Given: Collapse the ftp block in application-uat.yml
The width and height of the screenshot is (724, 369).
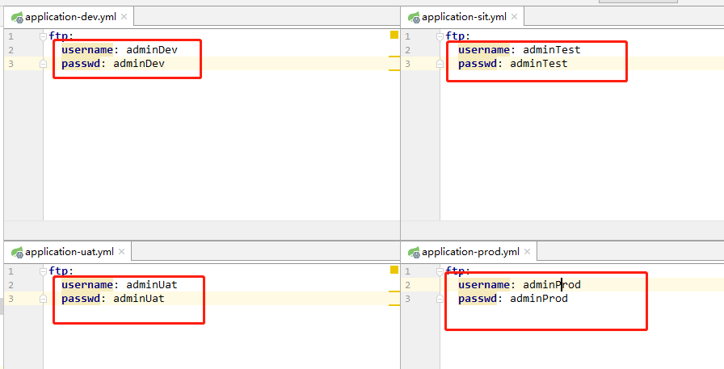Looking at the screenshot, I should point(43,271).
